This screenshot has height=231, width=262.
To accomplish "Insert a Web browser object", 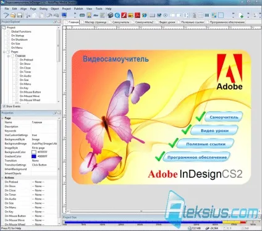I will [144, 15].
